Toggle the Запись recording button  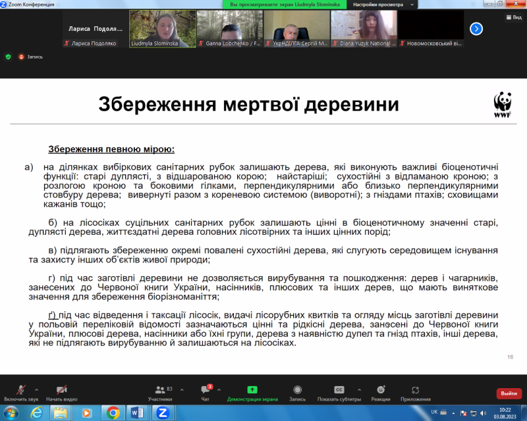297,390
